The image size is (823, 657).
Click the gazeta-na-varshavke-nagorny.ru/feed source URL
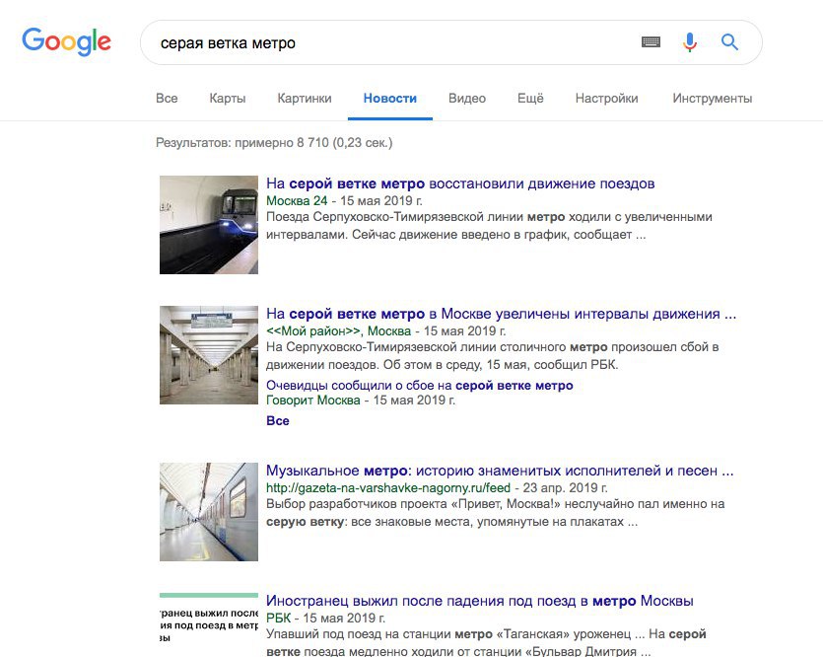(388, 488)
